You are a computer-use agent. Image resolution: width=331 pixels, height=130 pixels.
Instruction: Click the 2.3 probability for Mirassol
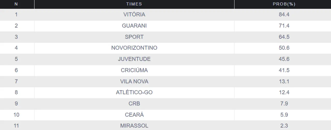tap(284, 126)
